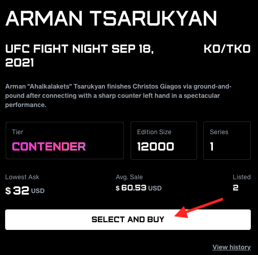Click the Edition Size 12000 box
The image size is (258, 255).
pos(164,140)
